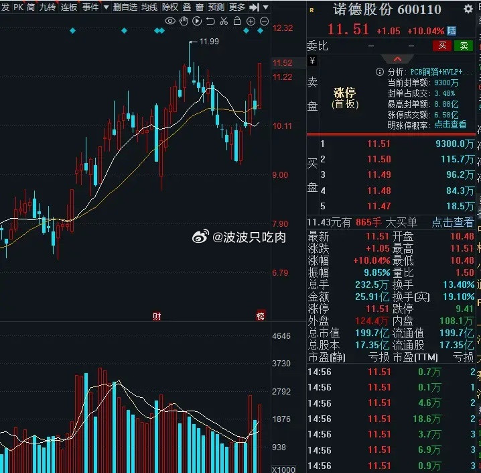Click the 财 financial marker on chart

[157, 317]
